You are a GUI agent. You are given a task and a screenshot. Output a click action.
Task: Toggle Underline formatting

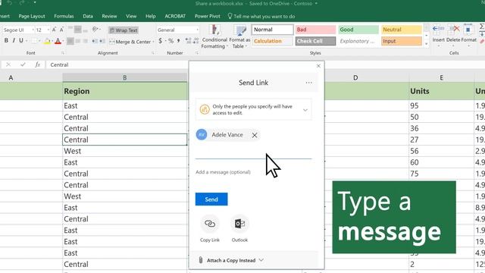coord(21,40)
